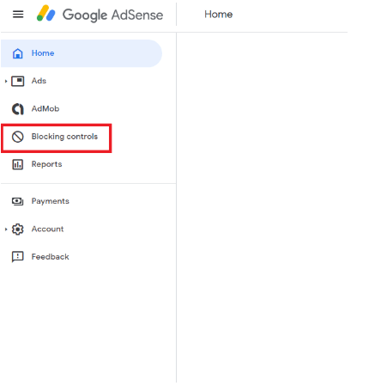Click the Payments money icon

pyautogui.click(x=18, y=201)
